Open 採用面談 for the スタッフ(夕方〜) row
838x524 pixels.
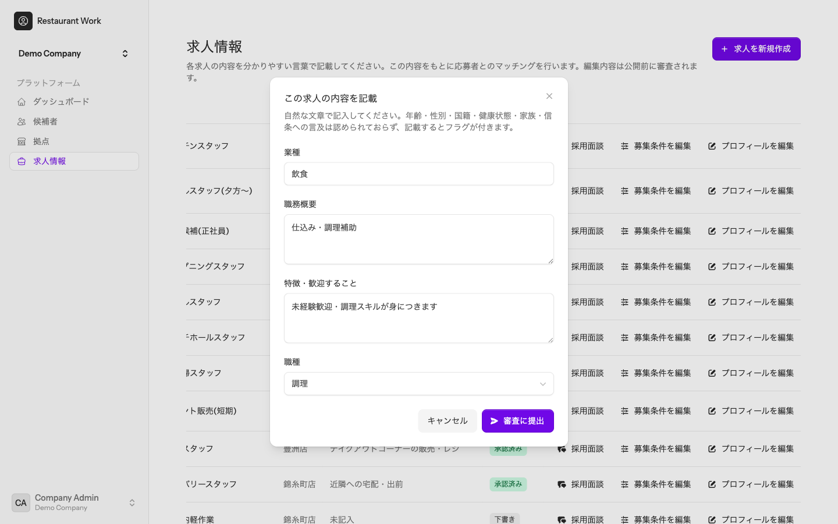pyautogui.click(x=587, y=191)
